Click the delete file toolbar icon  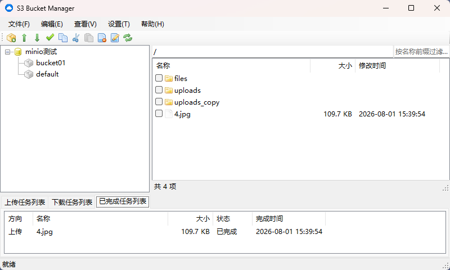tap(102, 38)
